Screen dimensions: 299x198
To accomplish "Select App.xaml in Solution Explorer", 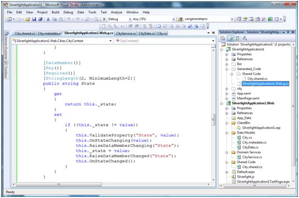I will (243, 94).
